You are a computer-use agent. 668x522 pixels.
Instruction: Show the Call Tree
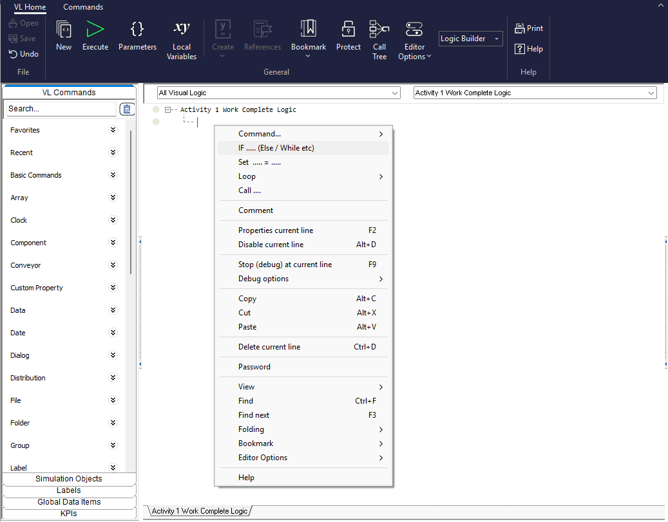tap(379, 30)
